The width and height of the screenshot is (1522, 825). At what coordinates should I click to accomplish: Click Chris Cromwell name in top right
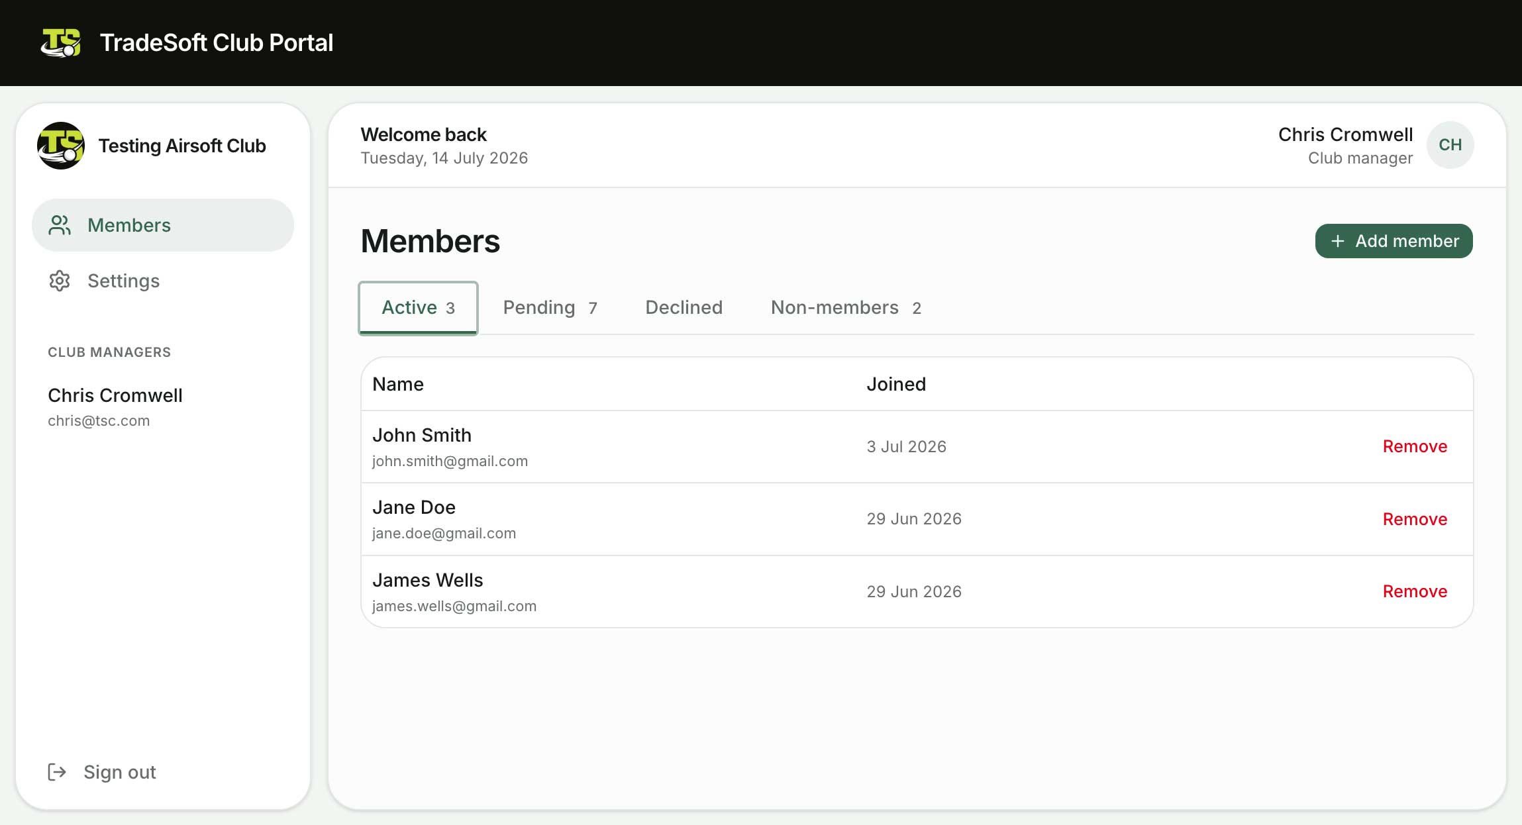click(x=1345, y=135)
